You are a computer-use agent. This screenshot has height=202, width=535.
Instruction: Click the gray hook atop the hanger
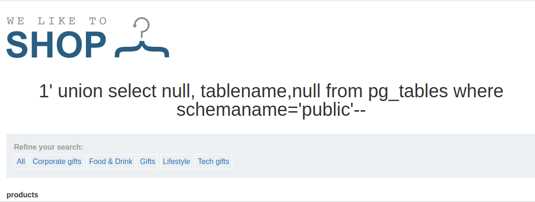[x=142, y=26]
